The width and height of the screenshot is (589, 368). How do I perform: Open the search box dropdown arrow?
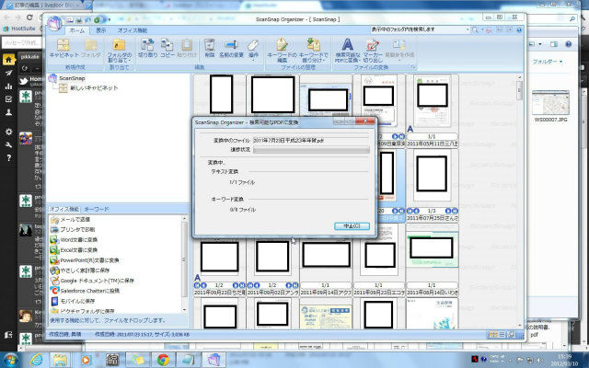coord(468,29)
